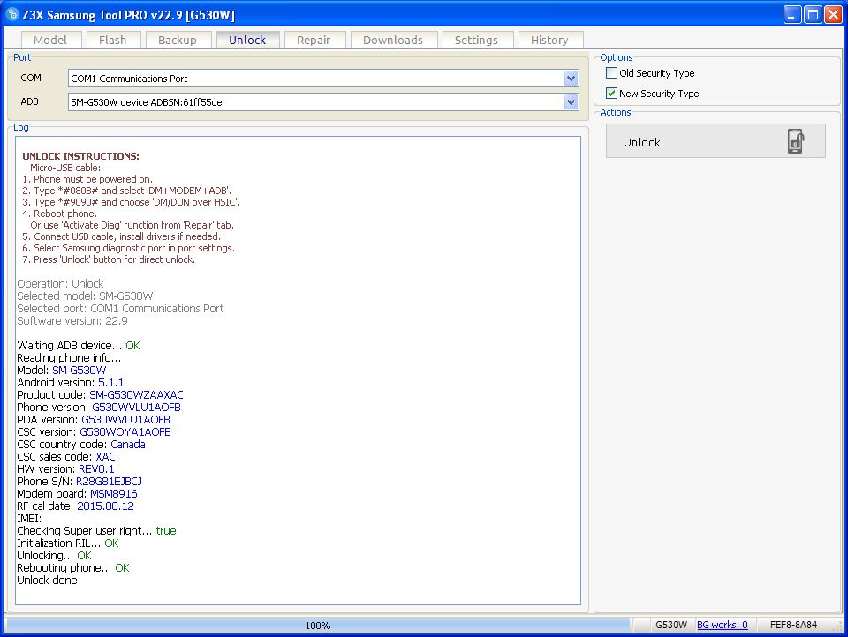Click the CSC version G530WOYA1AOFB value
Screen dimensions: 848x637
[125, 432]
